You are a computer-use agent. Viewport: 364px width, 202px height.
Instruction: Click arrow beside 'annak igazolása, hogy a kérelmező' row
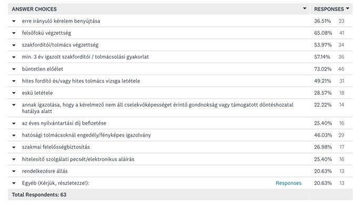pyautogui.click(x=14, y=105)
